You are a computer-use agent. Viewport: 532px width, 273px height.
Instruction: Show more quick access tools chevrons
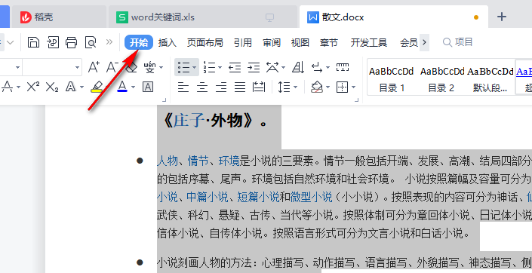109,41
